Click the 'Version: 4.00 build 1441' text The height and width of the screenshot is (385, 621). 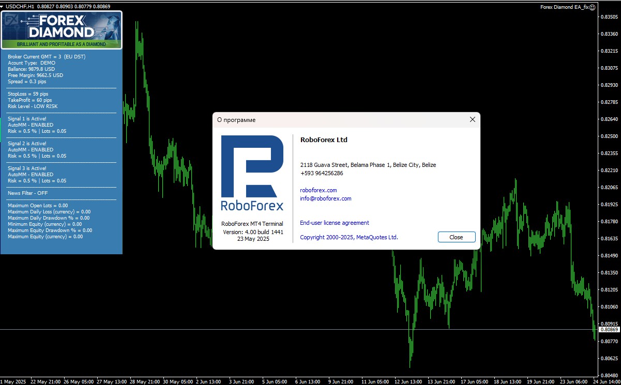[x=253, y=232]
